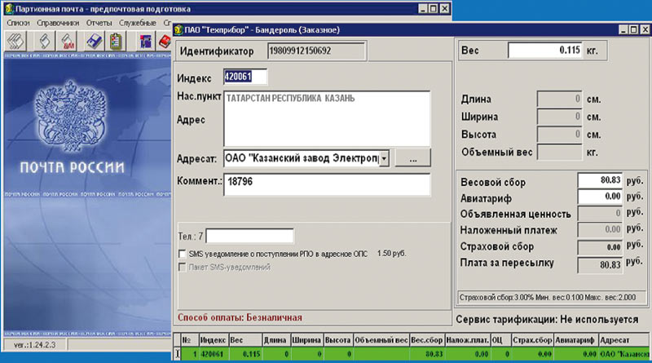This screenshot has height=363, width=652.
Task: Click the clipboard checklist toolbar icon
Action: pyautogui.click(x=116, y=42)
